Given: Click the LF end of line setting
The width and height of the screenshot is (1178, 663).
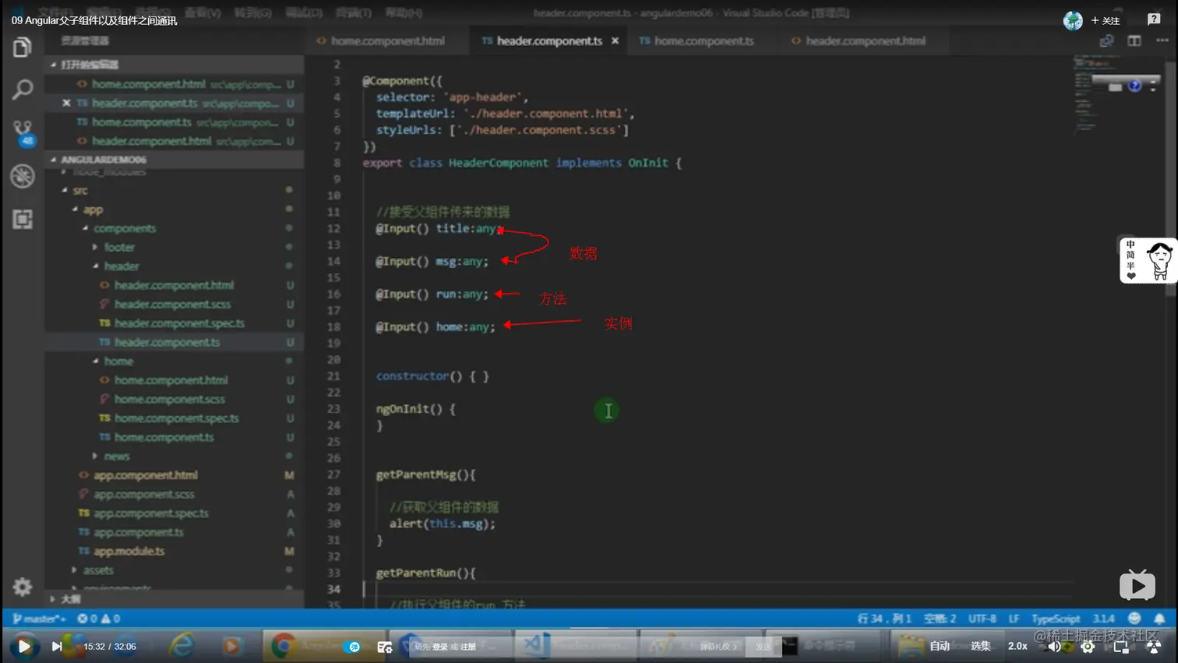Looking at the screenshot, I should click(1014, 619).
